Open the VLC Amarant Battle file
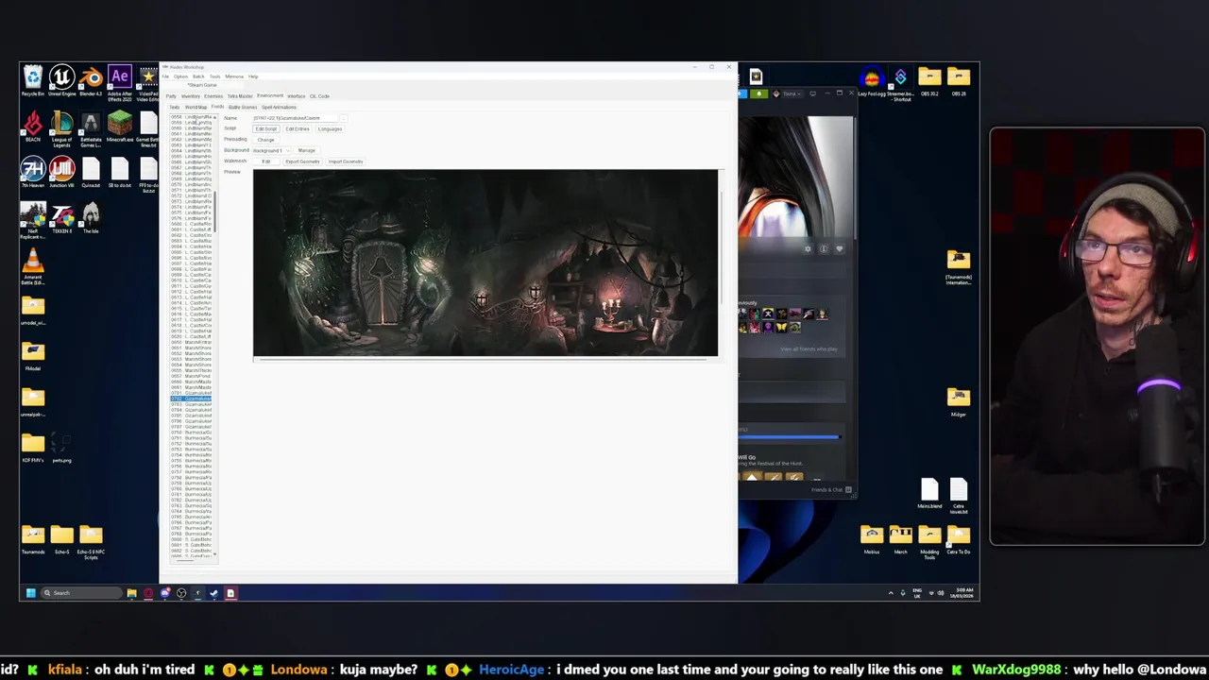Image resolution: width=1209 pixels, height=680 pixels. pos(33,265)
